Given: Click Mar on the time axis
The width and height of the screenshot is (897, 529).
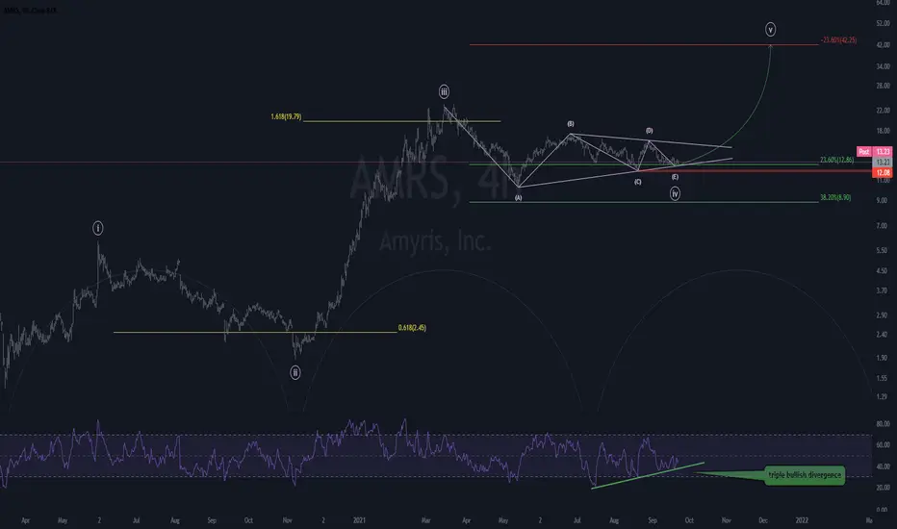Looking at the screenshot, I should click(x=425, y=520).
